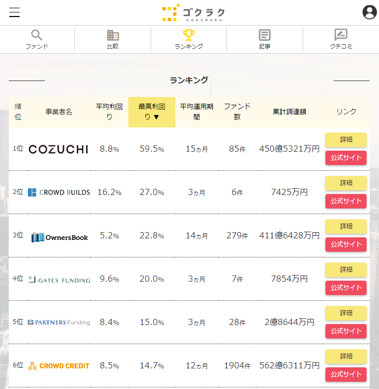Click the 6位 rank label

(x=18, y=365)
